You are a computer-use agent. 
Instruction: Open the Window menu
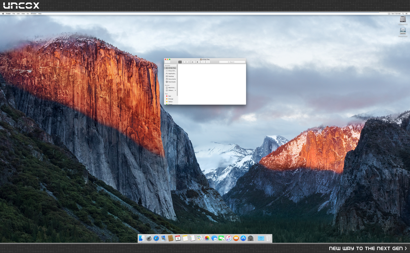click(x=34, y=14)
